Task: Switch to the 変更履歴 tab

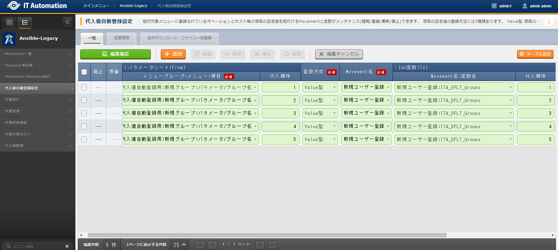Action: 121,38
